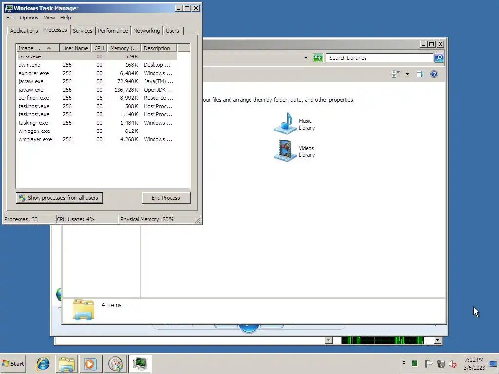Click the Show desktop icon near clock
Viewport: 499px width, 374px height.
tap(494, 364)
